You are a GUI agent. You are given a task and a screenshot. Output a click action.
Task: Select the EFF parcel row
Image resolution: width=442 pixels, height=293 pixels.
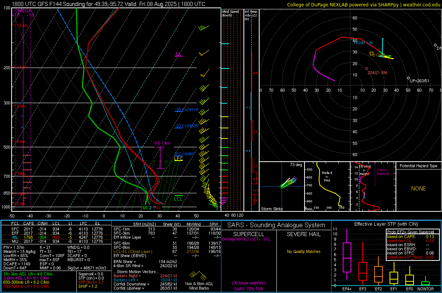tap(57, 233)
